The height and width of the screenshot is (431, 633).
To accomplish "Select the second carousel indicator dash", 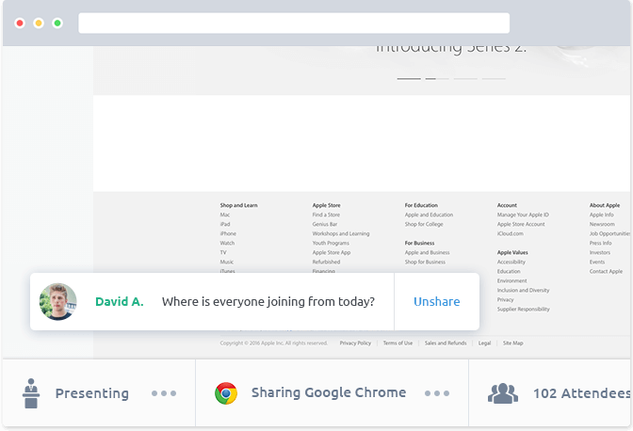I will (437, 79).
